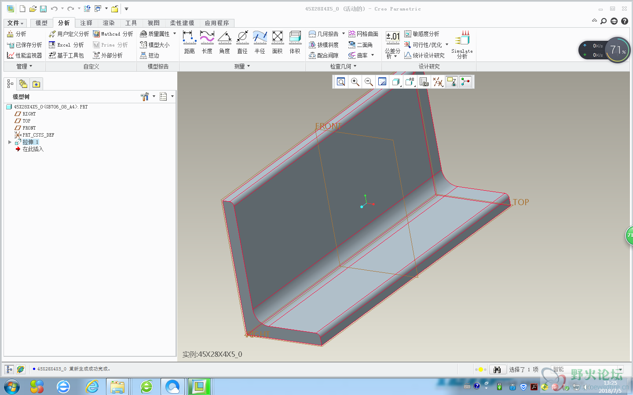Expand the 管理 group dropdown

click(x=24, y=66)
